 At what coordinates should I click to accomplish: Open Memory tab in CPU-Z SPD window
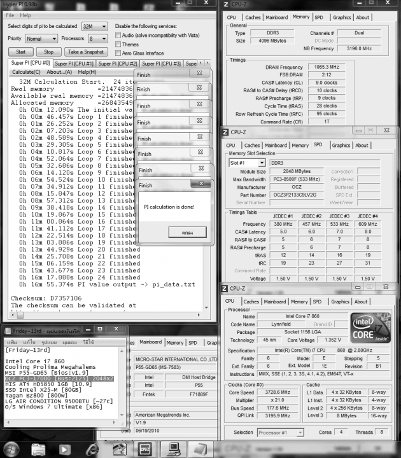(300, 146)
